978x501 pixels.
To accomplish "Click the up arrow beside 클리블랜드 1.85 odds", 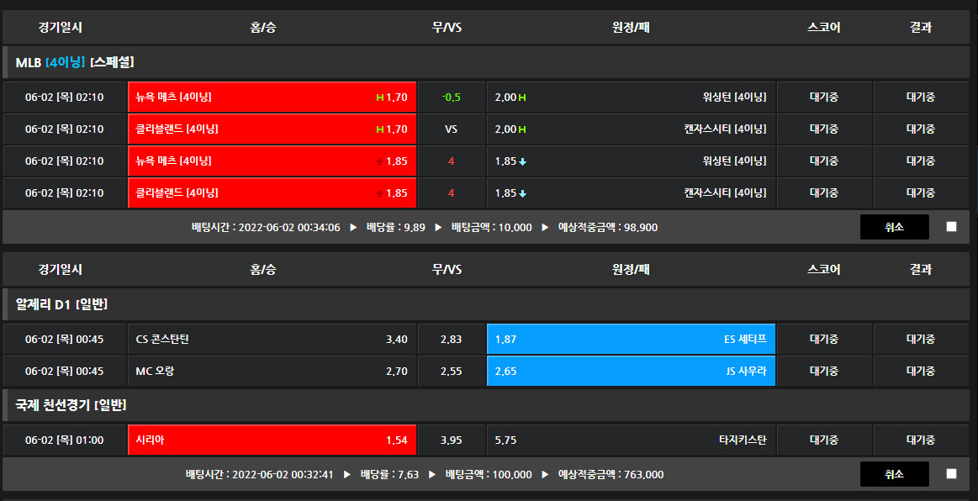I will [380, 193].
